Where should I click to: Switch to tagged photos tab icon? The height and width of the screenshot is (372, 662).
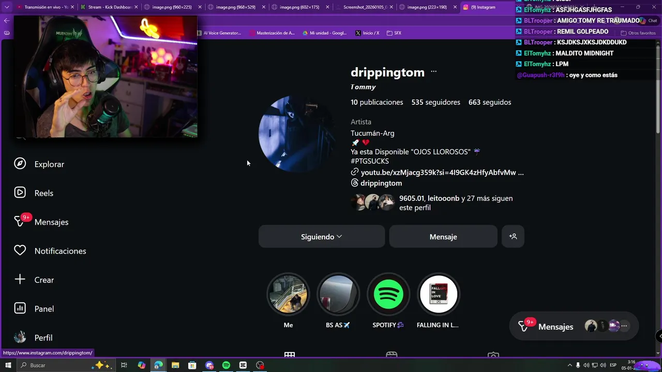click(x=493, y=355)
